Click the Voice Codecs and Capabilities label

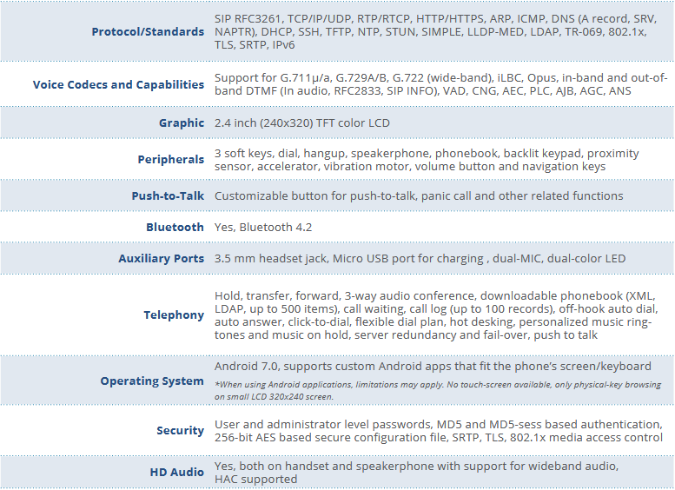[118, 84]
